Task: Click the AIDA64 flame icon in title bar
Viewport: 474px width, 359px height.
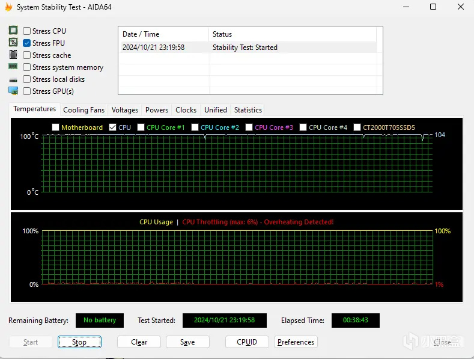Action: (8, 7)
